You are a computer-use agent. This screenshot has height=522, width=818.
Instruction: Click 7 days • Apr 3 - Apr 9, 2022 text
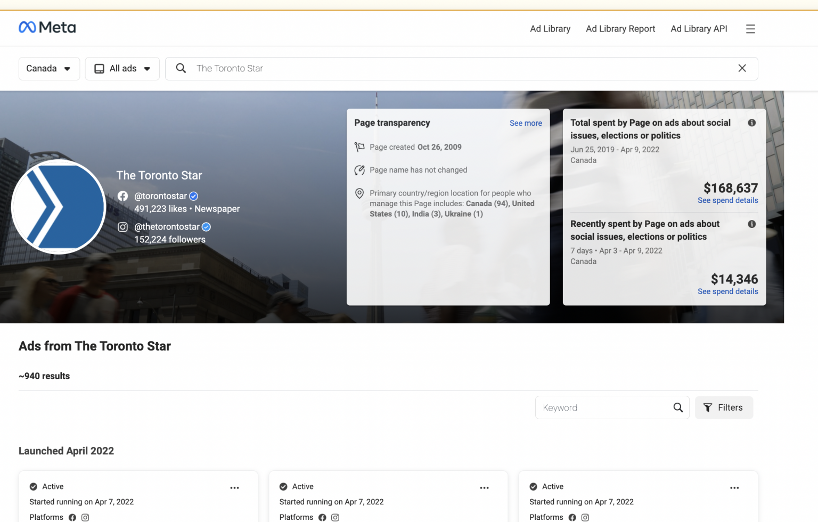coord(616,251)
